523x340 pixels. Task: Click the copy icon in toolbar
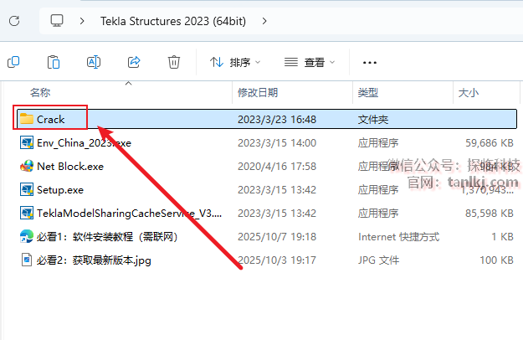pos(13,62)
